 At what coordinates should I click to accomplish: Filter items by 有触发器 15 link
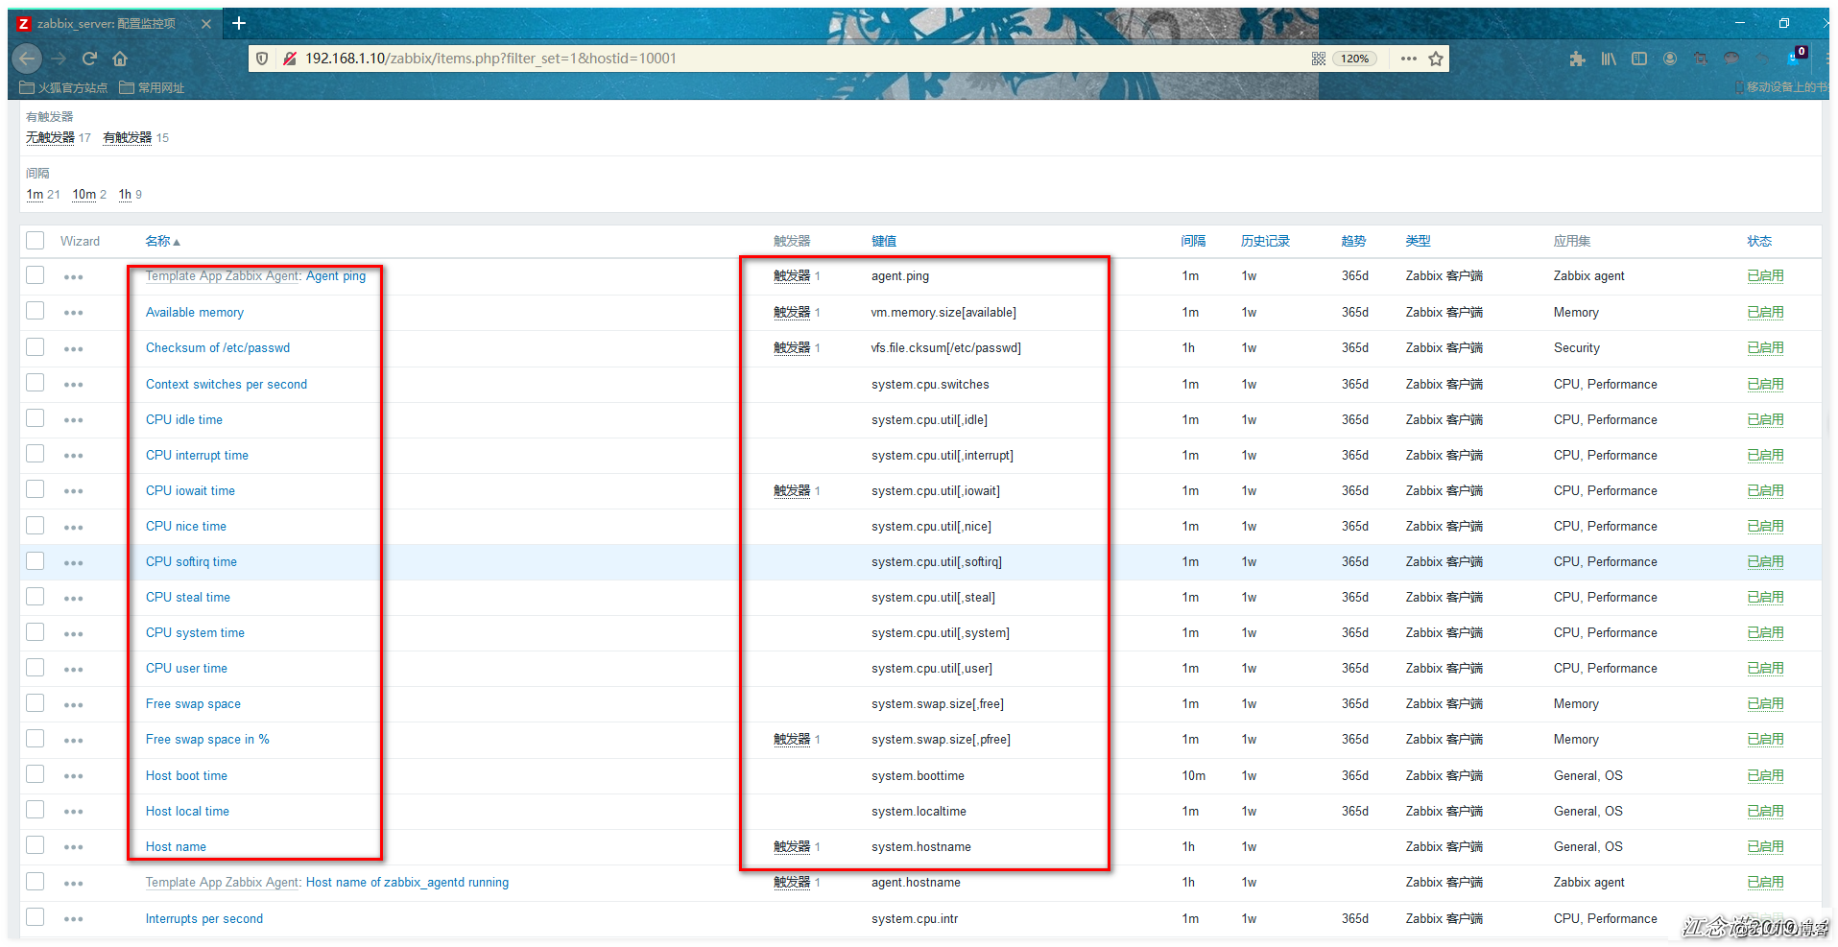(x=128, y=138)
